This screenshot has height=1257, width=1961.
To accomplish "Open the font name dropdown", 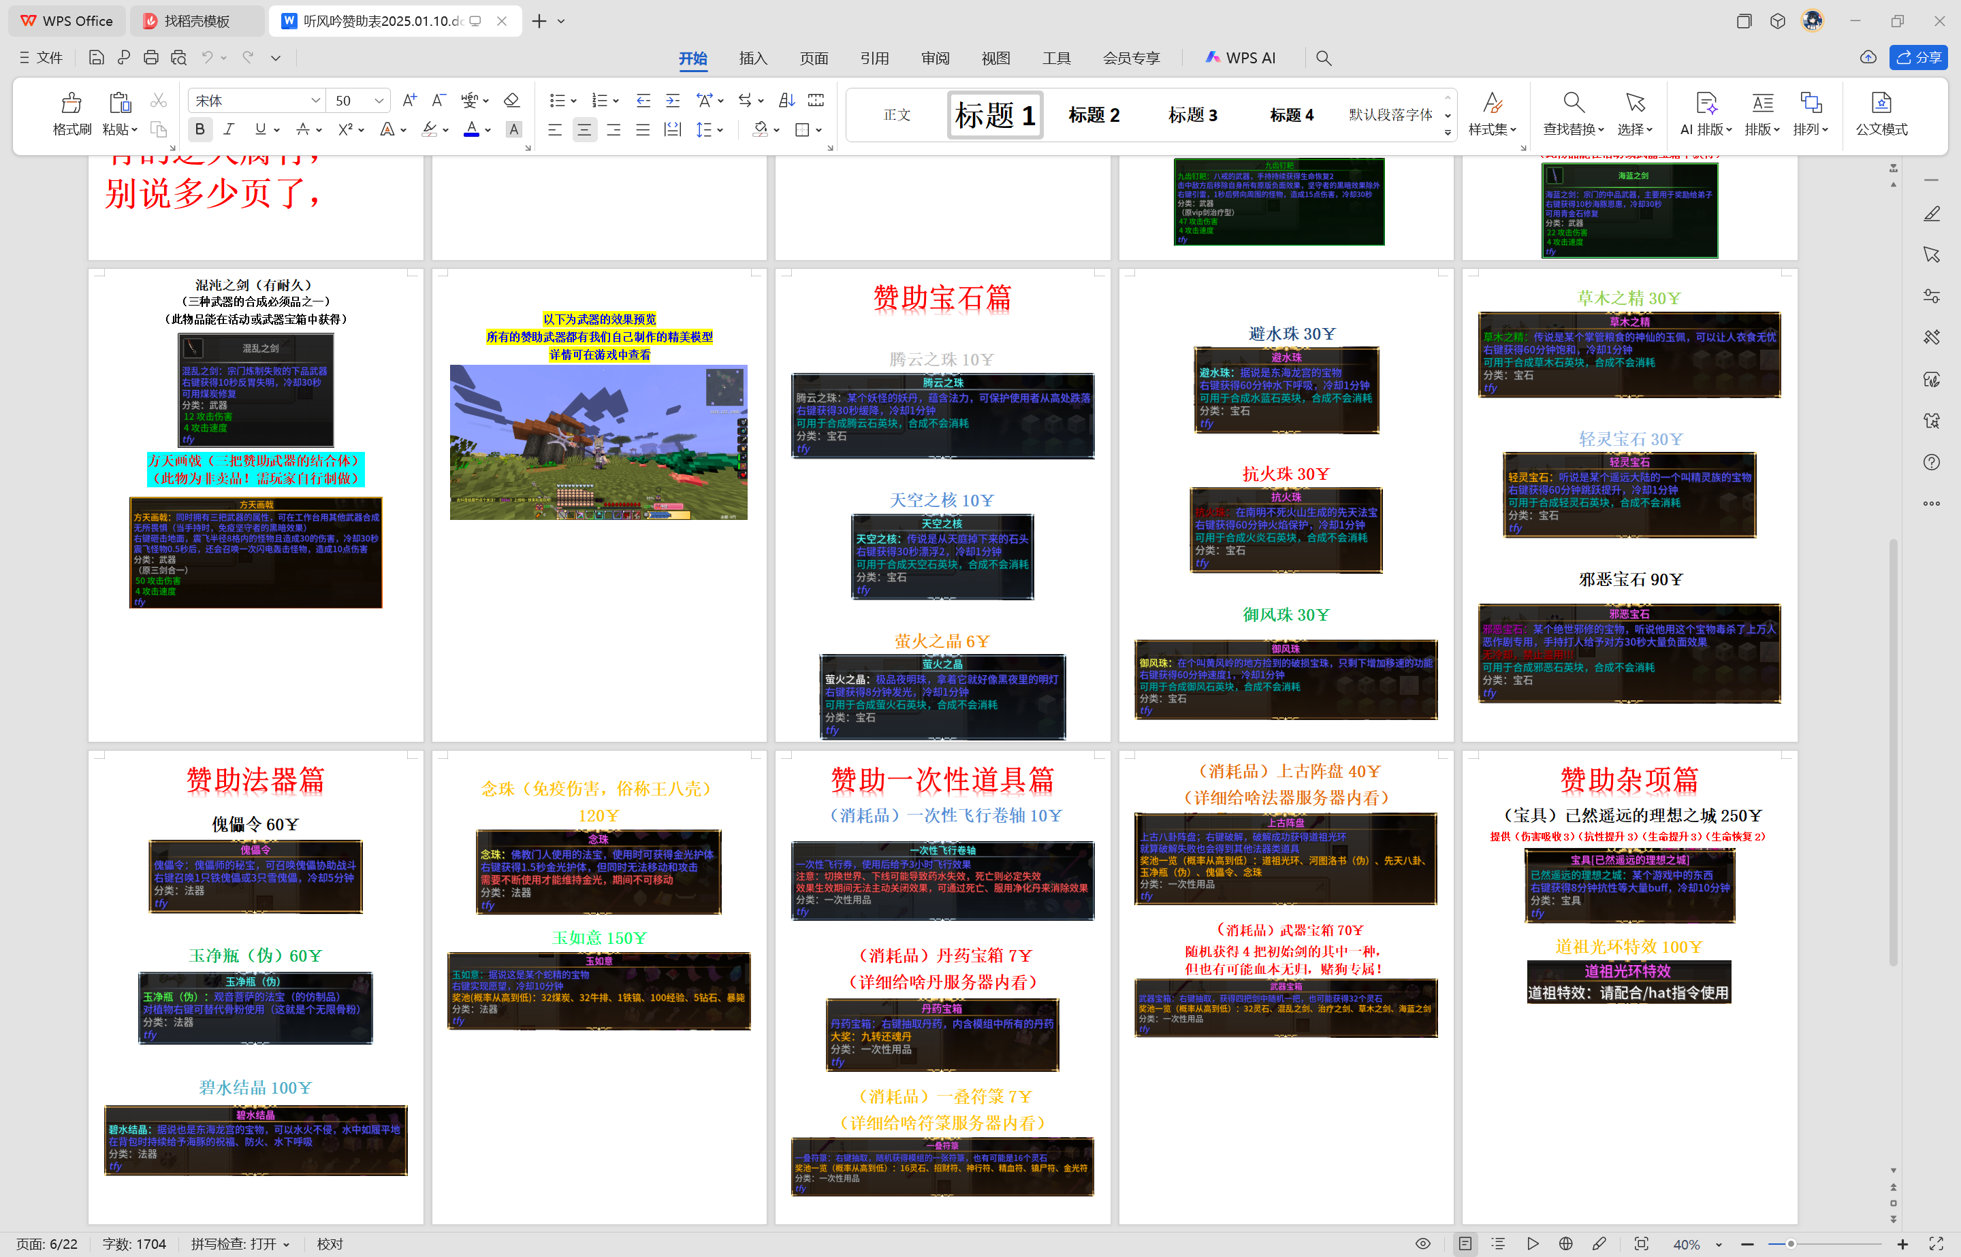I will (315, 101).
